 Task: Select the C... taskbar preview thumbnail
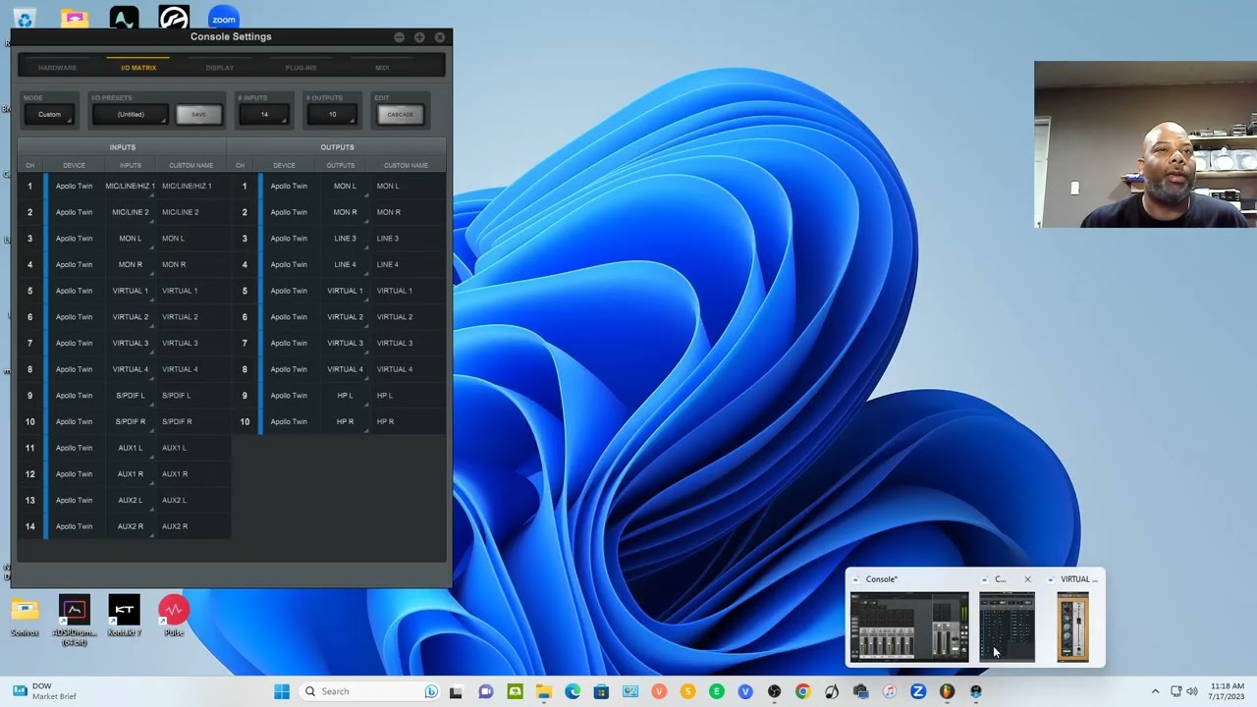(x=1007, y=626)
